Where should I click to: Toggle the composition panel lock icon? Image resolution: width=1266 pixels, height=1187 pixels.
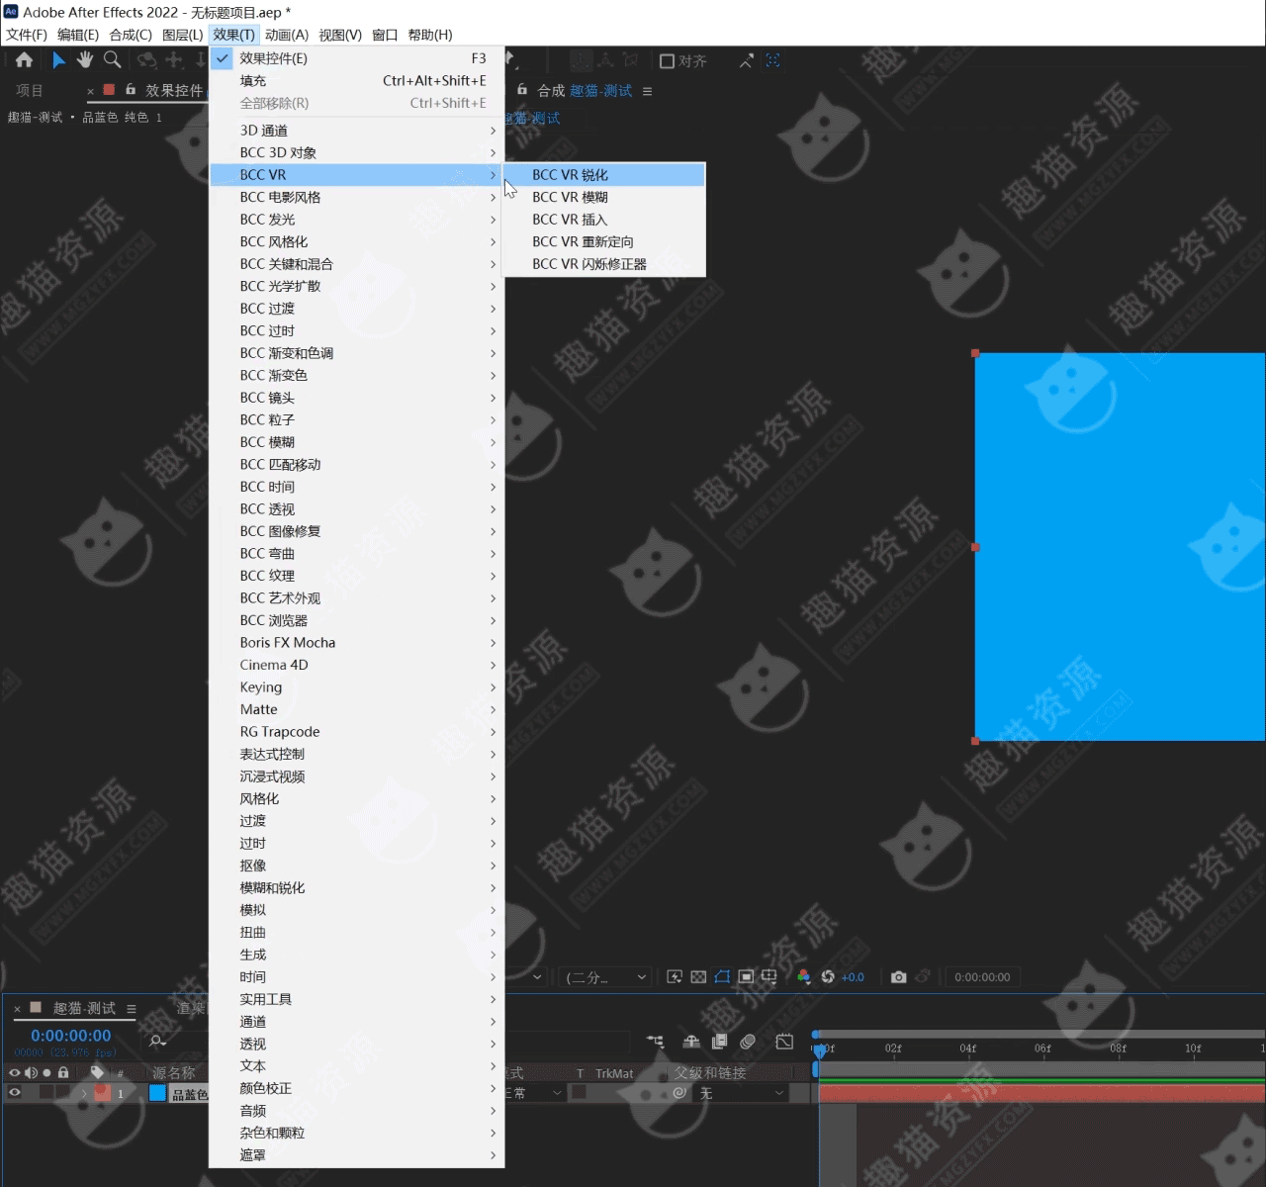click(522, 90)
